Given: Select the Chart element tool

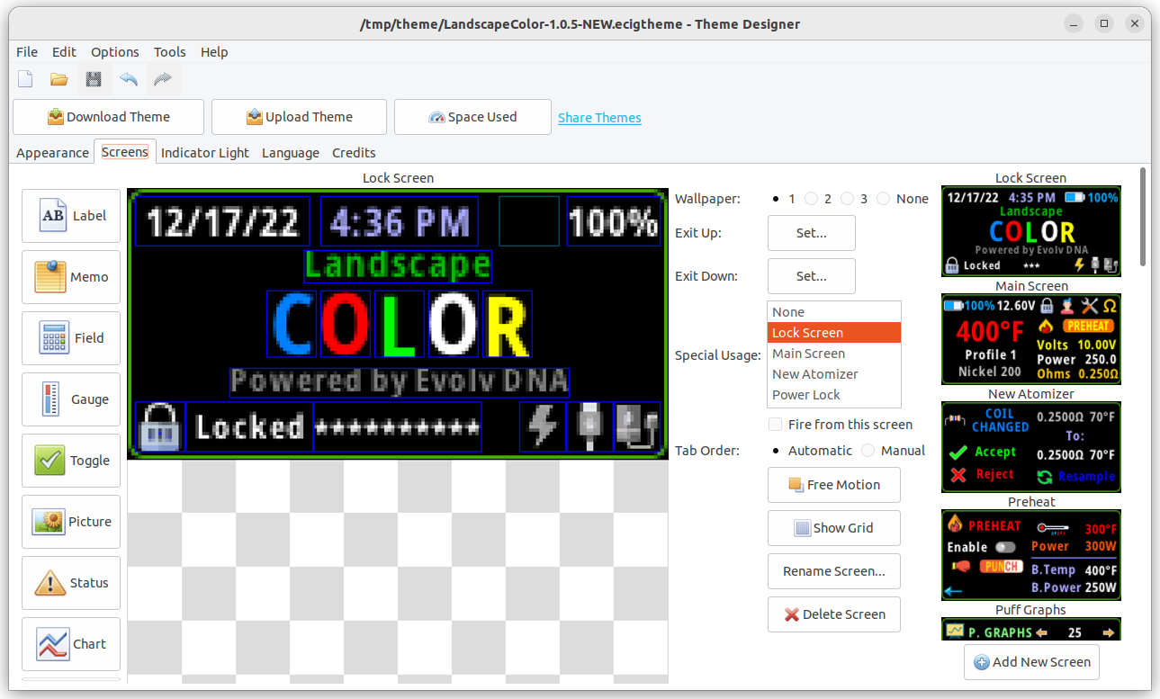Looking at the screenshot, I should [71, 644].
